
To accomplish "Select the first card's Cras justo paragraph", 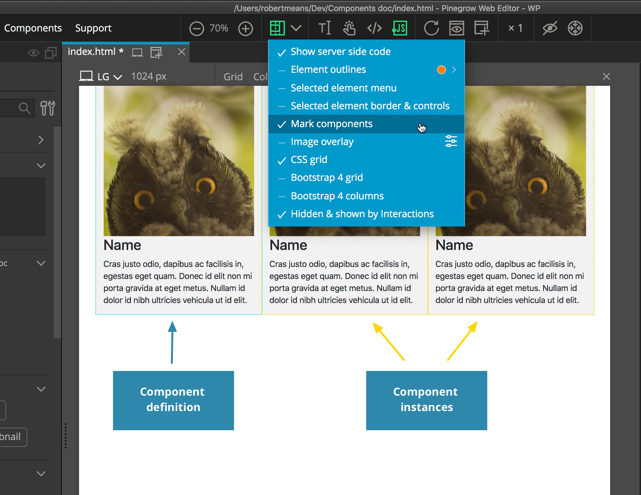I will coord(178,282).
